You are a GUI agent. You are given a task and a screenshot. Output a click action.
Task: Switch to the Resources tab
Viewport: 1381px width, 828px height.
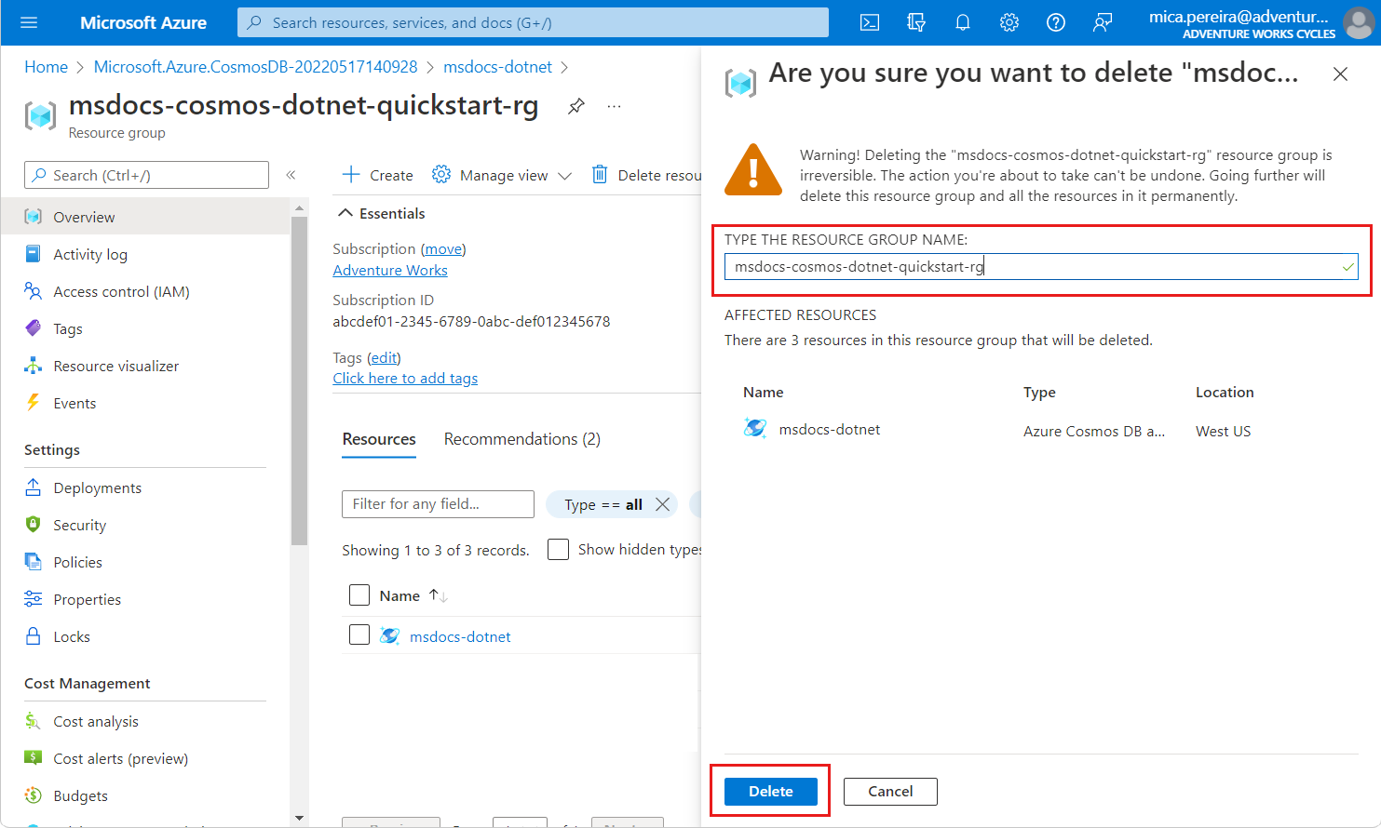tap(379, 439)
